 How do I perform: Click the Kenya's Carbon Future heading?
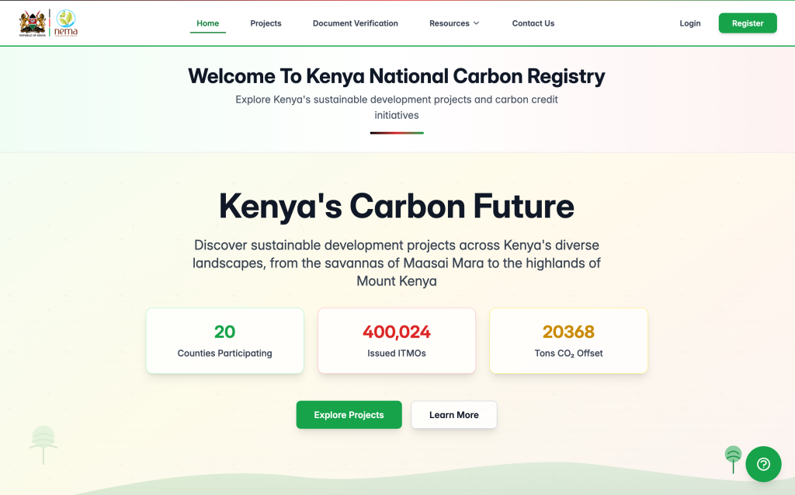pos(397,207)
